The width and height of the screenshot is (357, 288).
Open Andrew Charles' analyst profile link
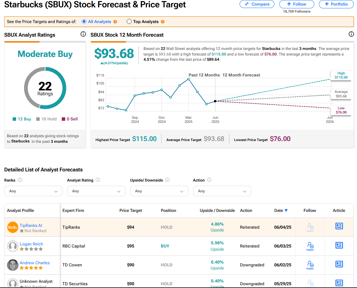click(x=35, y=263)
